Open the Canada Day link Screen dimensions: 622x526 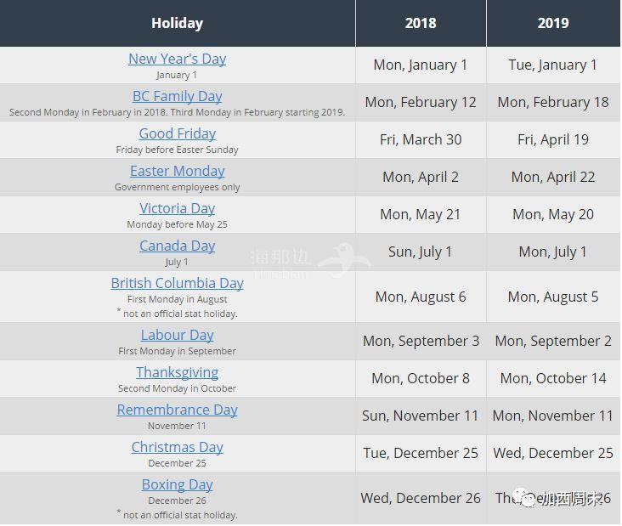(178, 246)
